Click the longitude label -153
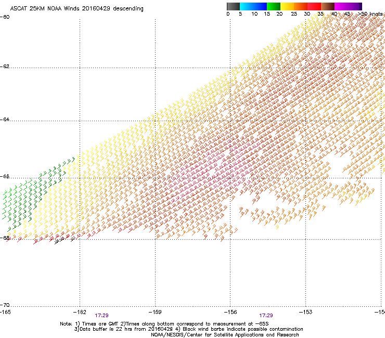Screen dimensions: 385x338 coord(306,312)
